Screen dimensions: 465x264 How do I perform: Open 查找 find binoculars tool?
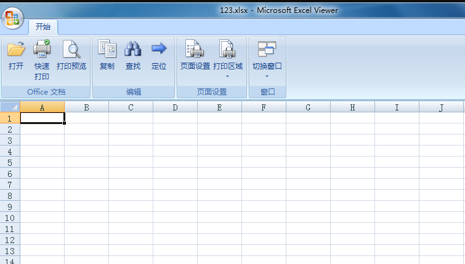tap(133, 55)
